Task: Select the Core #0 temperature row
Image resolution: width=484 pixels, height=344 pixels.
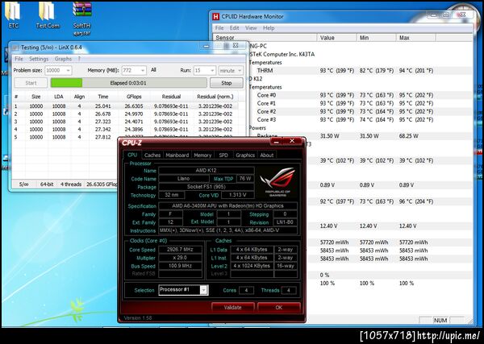Action: pos(360,95)
